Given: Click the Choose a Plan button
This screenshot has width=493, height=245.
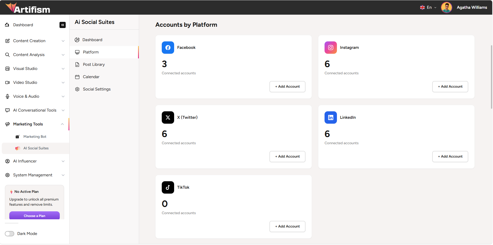Looking at the screenshot, I should pyautogui.click(x=35, y=216).
